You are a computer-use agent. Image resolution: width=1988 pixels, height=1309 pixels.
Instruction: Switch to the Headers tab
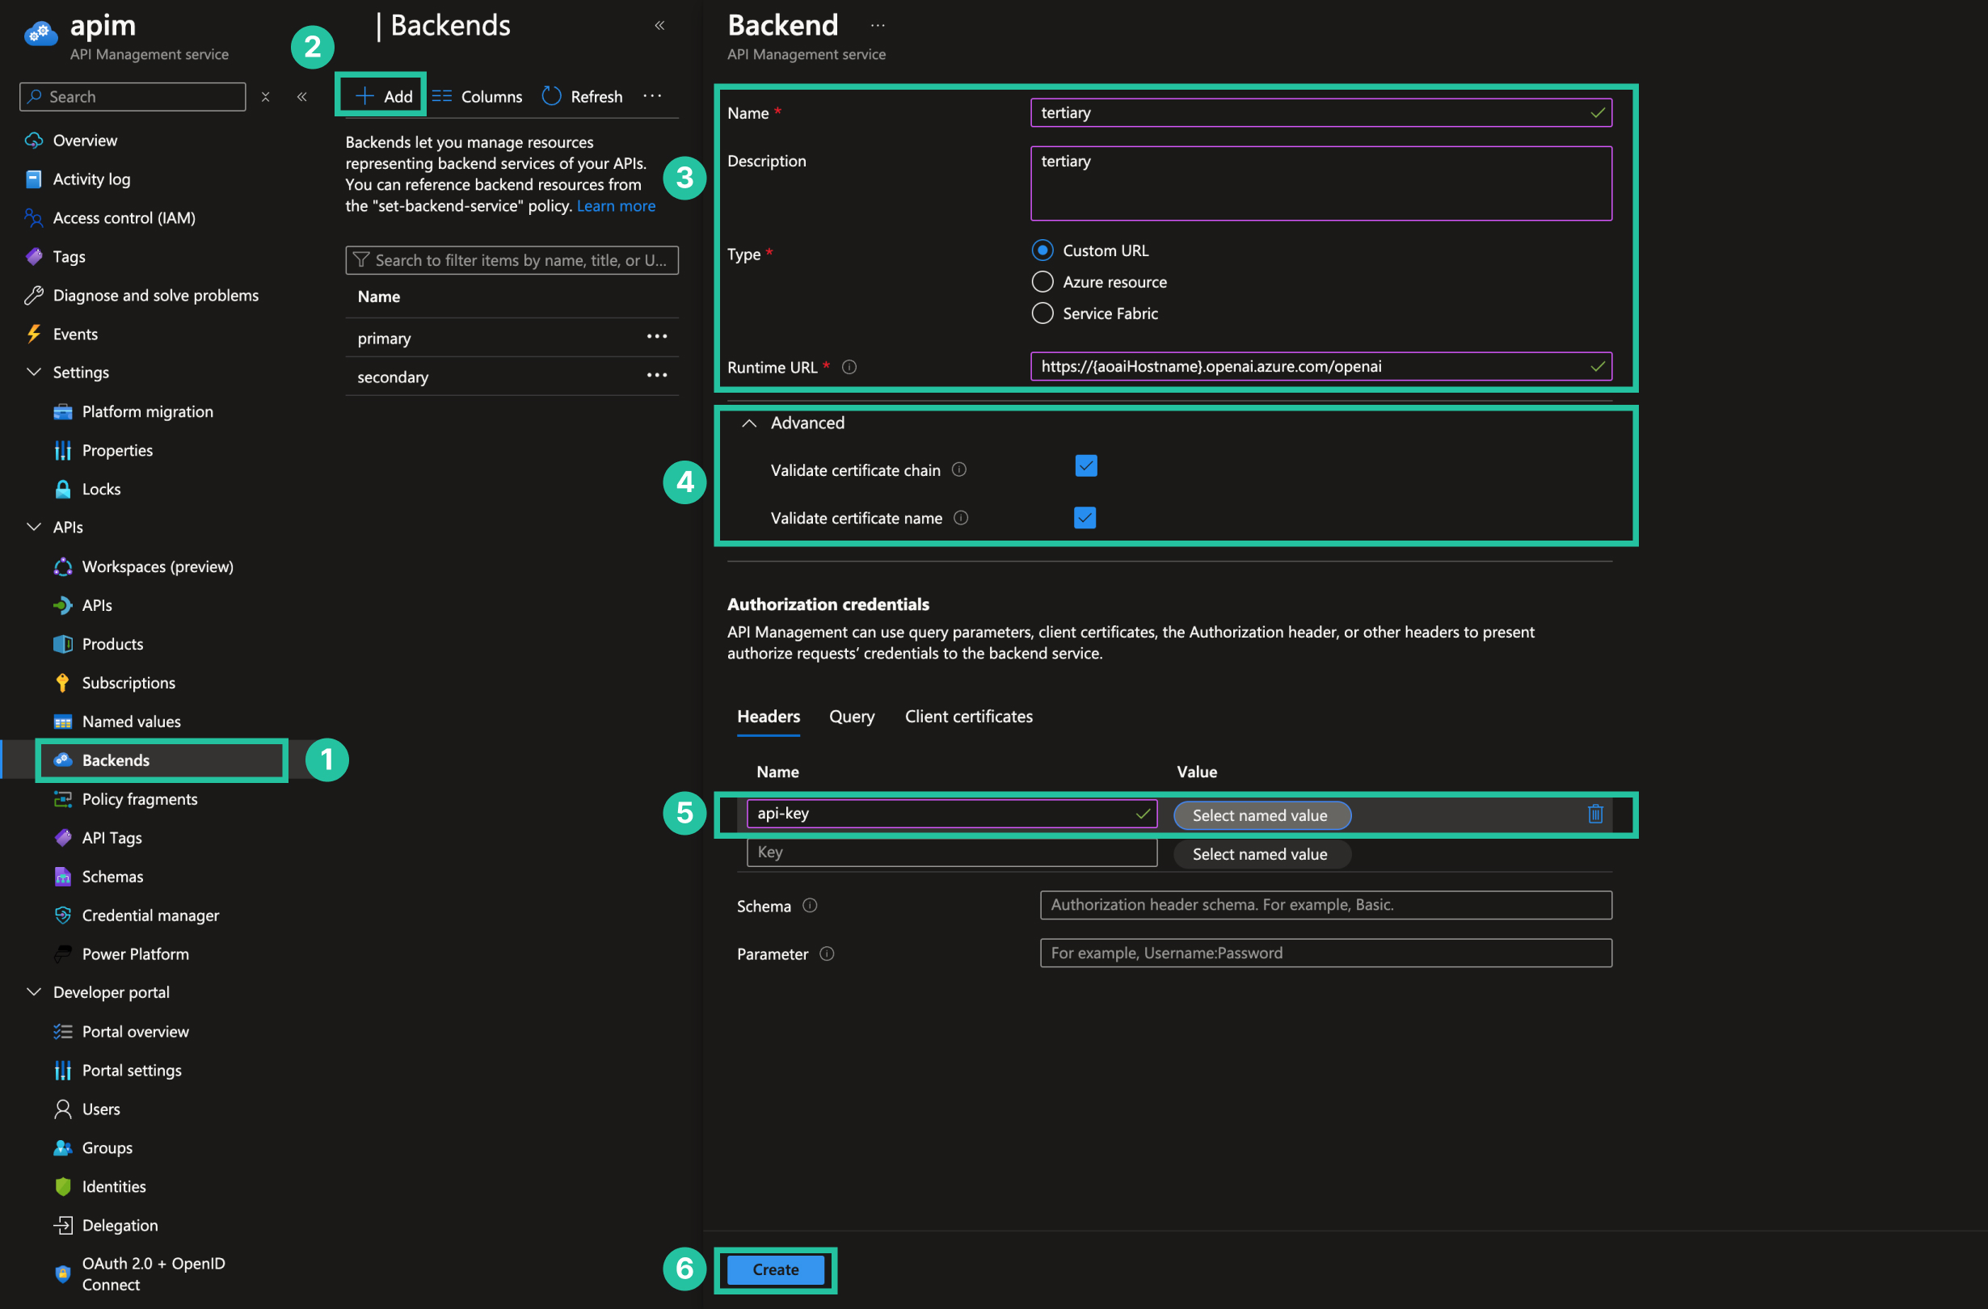pyautogui.click(x=768, y=716)
